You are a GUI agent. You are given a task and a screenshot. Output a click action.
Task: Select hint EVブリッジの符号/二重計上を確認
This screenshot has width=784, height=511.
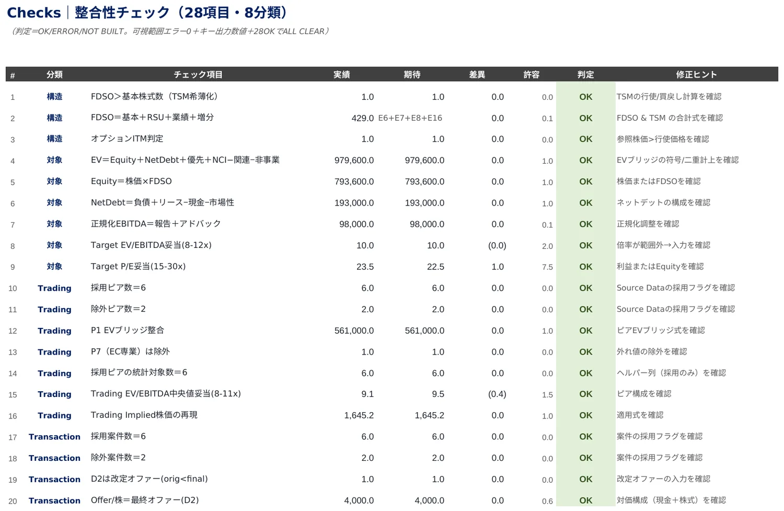coord(677,160)
